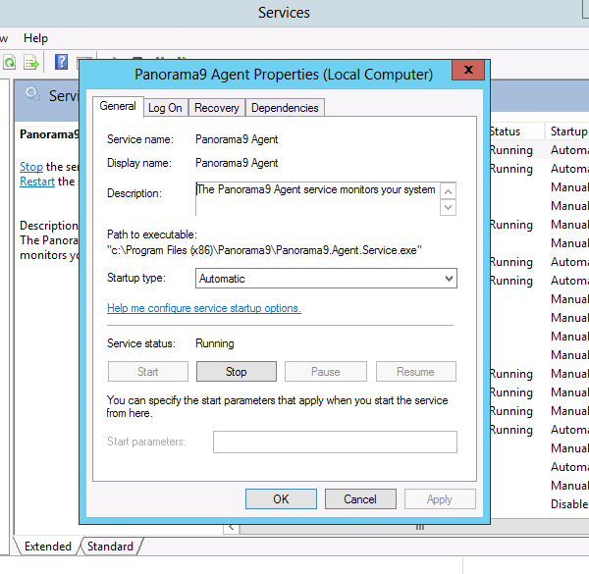This screenshot has height=574, width=589.
Task: Click the Stop service button
Action: (x=237, y=372)
